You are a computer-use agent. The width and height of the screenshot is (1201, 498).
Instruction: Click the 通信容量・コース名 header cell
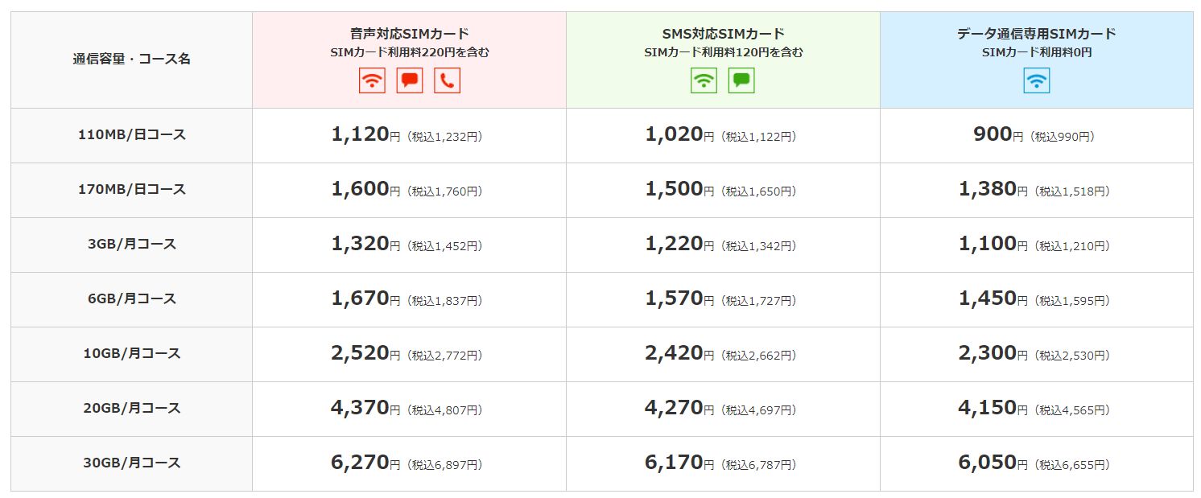pyautogui.click(x=132, y=60)
